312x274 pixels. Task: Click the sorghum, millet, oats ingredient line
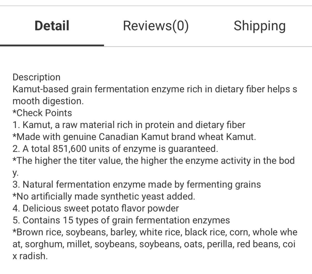click(154, 244)
